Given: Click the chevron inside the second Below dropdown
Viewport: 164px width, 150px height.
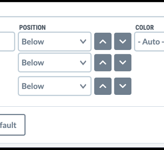Looking at the screenshot, I should [83, 63].
